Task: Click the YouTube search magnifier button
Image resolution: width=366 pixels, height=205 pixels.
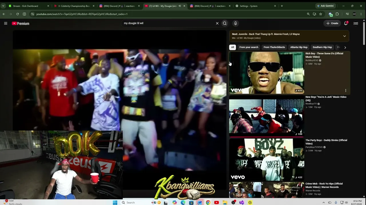Action: [x=225, y=23]
